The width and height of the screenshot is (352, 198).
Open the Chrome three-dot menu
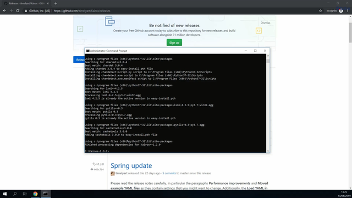pyautogui.click(x=348, y=11)
